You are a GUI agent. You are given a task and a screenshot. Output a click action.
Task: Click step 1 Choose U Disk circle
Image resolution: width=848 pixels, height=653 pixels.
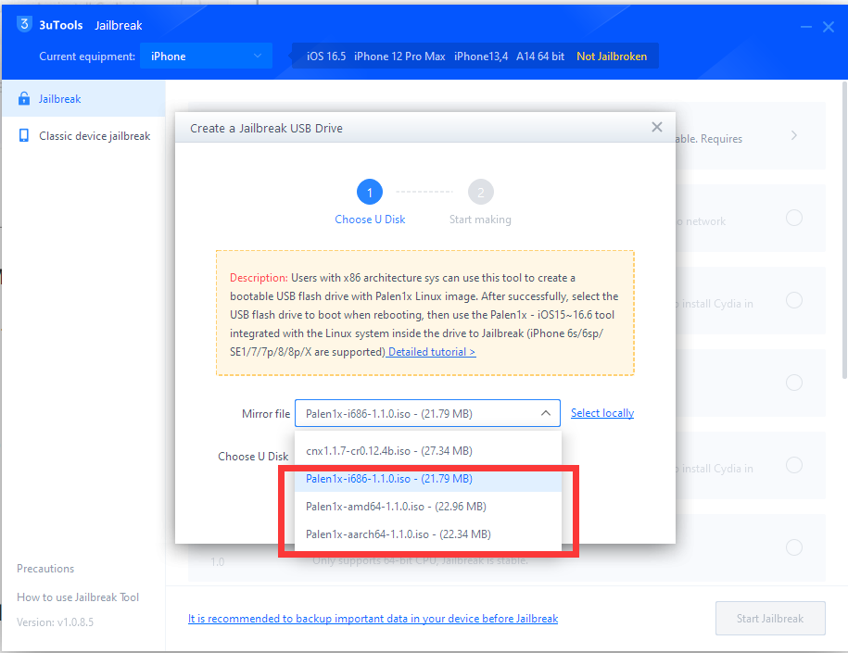click(370, 192)
